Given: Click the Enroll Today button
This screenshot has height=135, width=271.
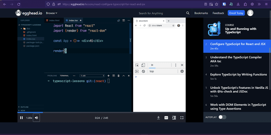Looking at the screenshot, I should click(236, 13).
